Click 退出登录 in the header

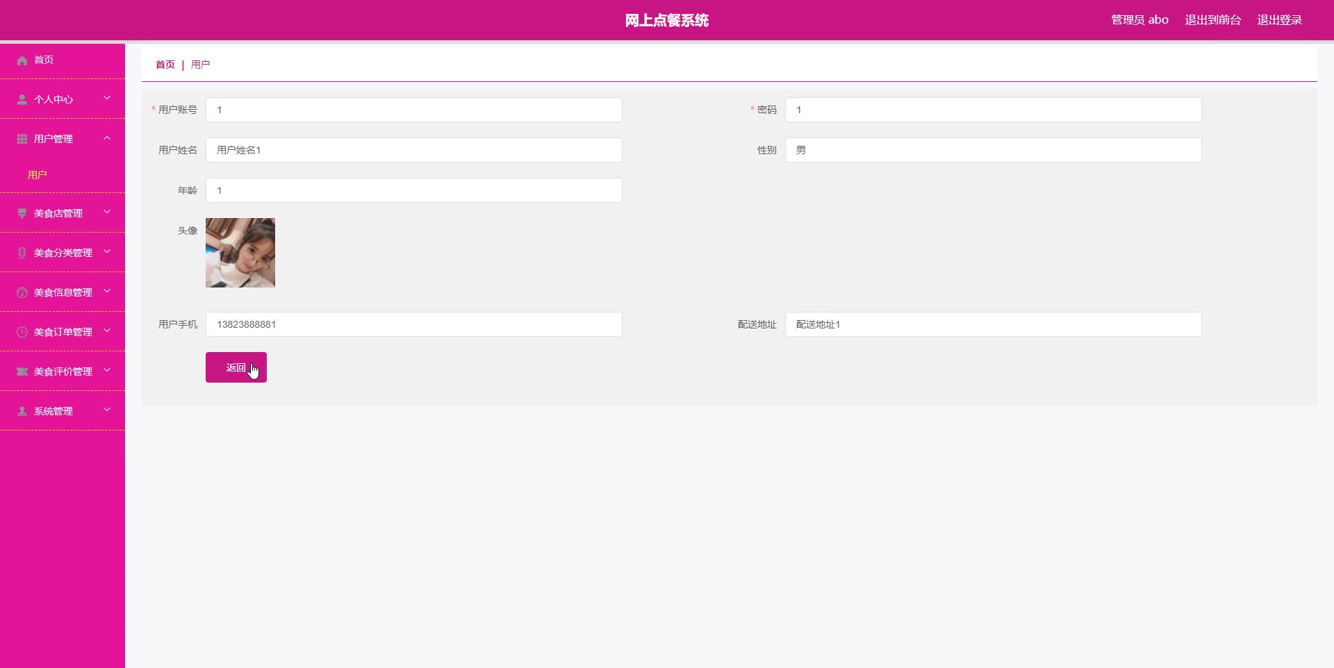(1280, 20)
